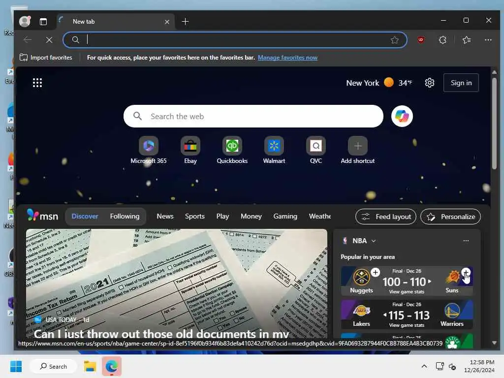Open the Gaming tab
This screenshot has height=378, width=504.
click(285, 217)
